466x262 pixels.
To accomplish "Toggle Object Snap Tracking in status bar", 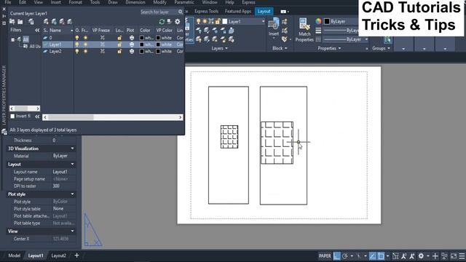I will (372, 255).
